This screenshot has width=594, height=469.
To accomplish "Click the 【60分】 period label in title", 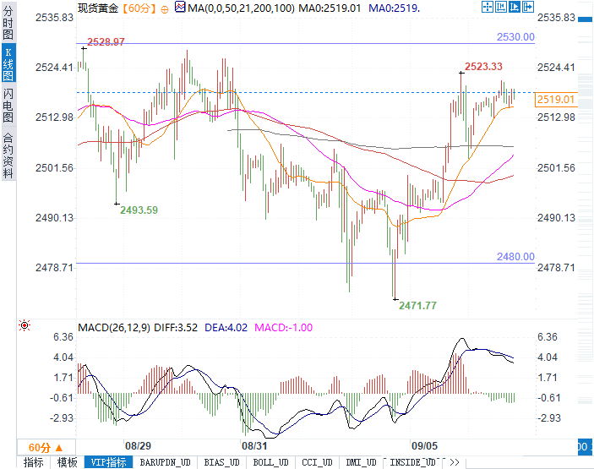I will click(139, 8).
